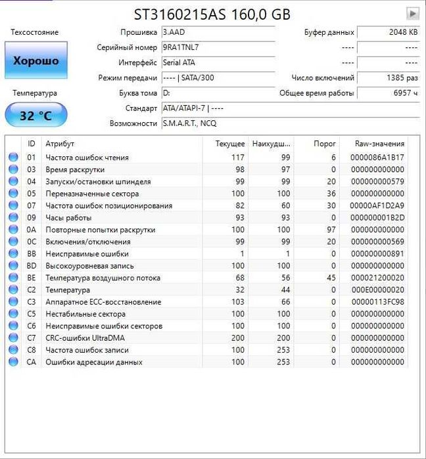
Task: Select the serial number field 9RA1TNL7
Action: point(217,47)
